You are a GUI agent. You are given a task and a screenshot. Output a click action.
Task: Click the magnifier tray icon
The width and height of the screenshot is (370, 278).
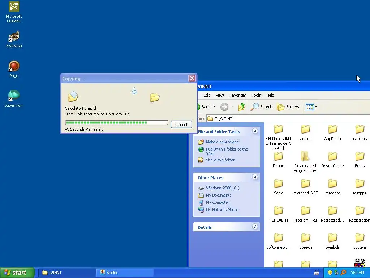click(x=343, y=273)
